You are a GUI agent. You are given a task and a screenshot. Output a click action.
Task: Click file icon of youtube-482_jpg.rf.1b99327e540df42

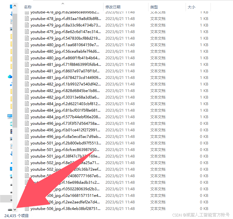(27, 84)
